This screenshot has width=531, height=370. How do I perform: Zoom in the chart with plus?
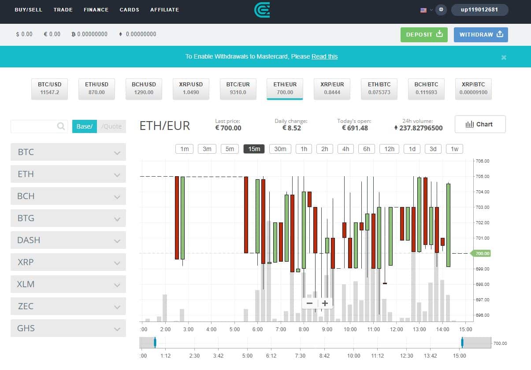click(325, 303)
